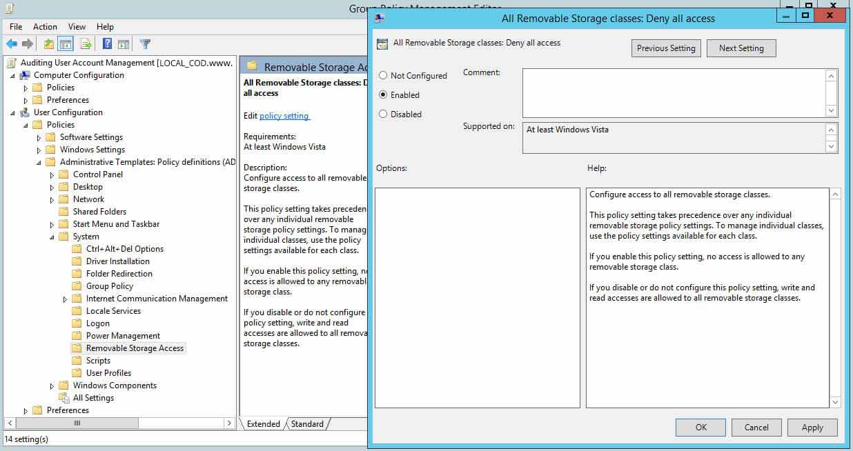Expand the Network tree node
The width and height of the screenshot is (853, 451).
(x=52, y=200)
